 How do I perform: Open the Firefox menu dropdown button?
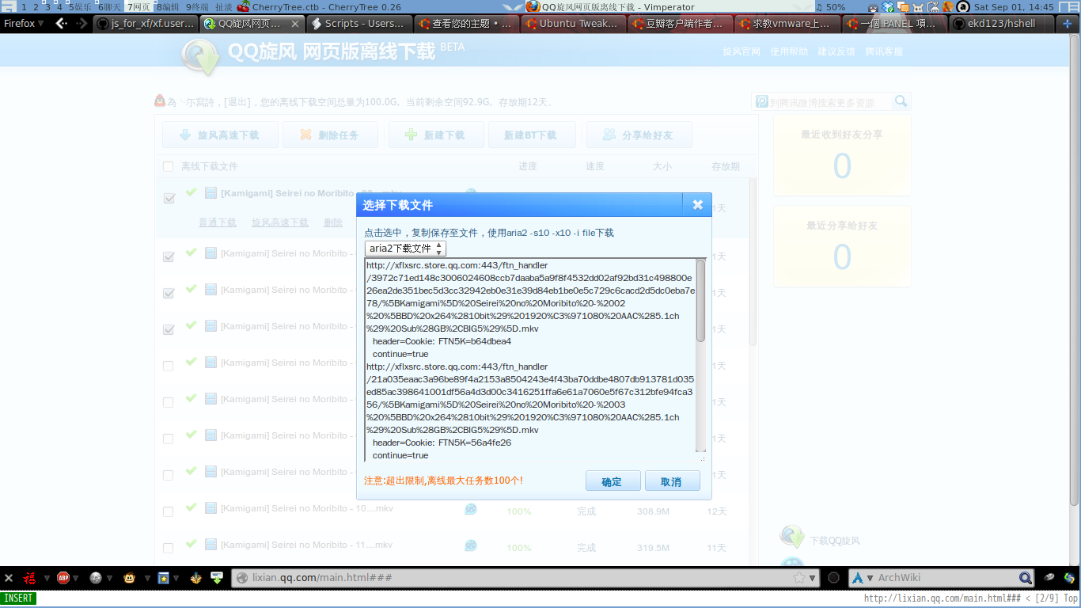(x=25, y=24)
